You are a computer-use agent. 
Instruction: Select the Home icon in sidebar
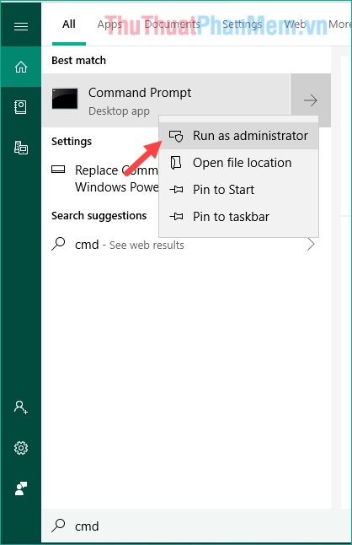21,67
